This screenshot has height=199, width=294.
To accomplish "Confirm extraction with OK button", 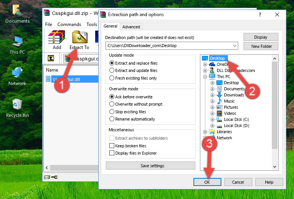I will [207, 182].
